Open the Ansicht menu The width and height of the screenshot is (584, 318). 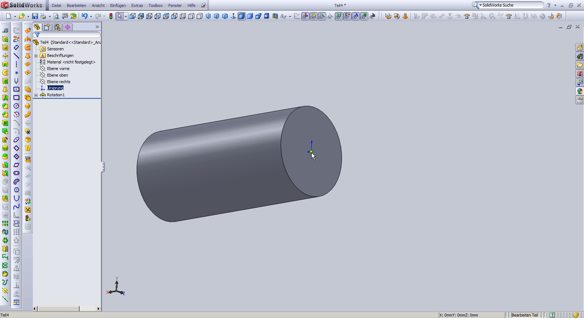[98, 5]
